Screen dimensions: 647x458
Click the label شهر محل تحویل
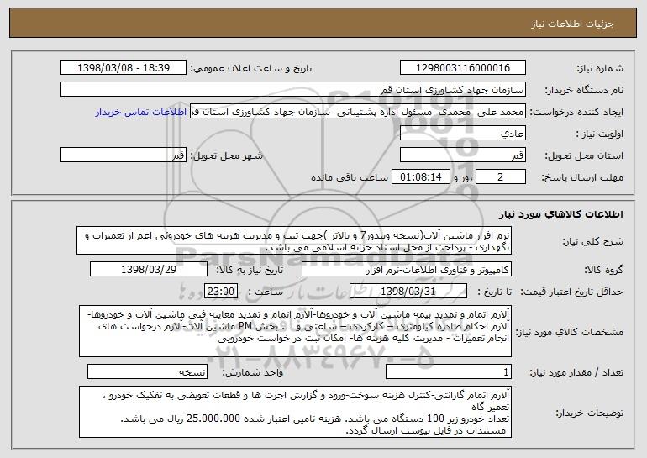coord(226,156)
